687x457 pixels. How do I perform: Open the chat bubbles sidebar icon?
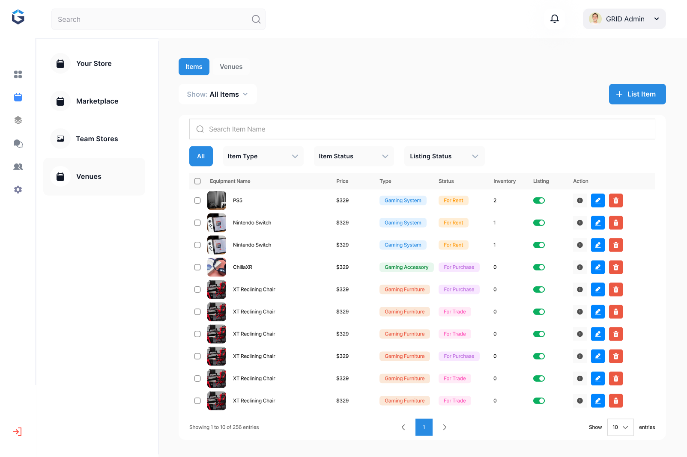point(18,144)
